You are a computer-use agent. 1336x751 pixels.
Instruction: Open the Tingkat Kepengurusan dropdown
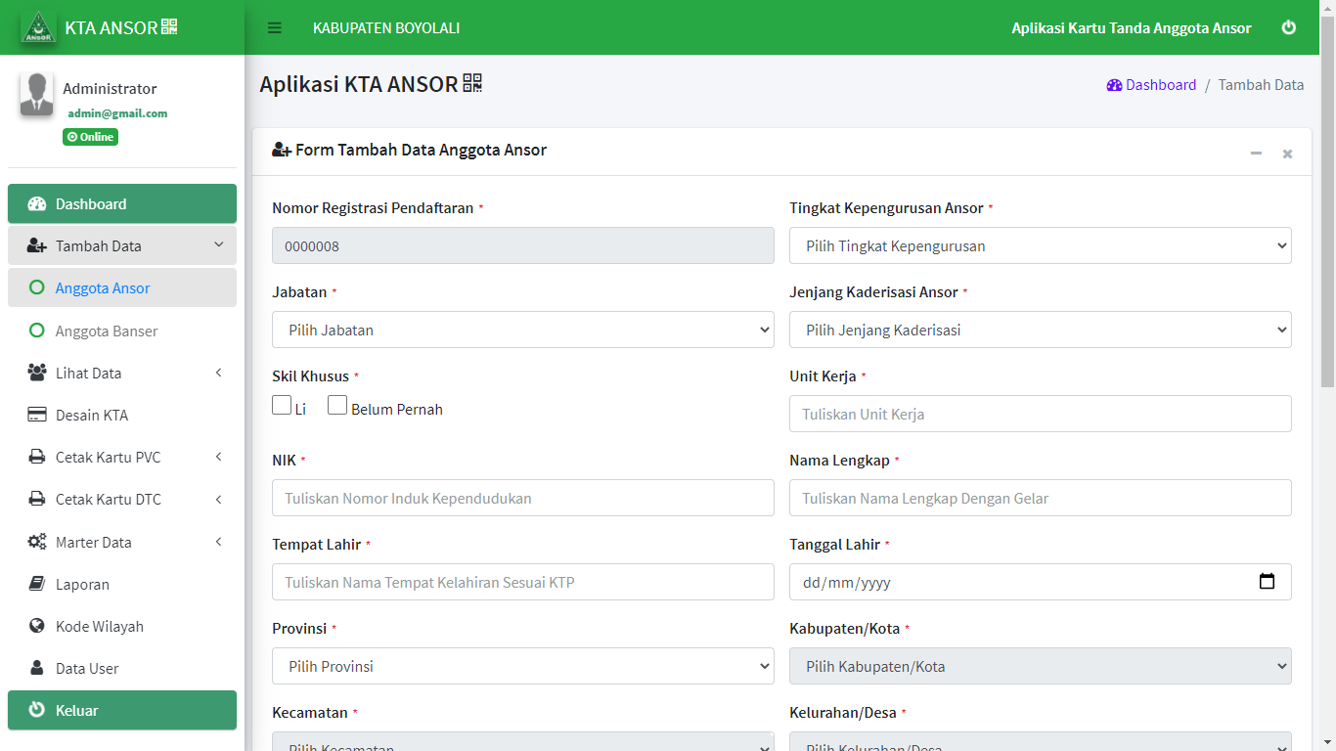point(1040,246)
